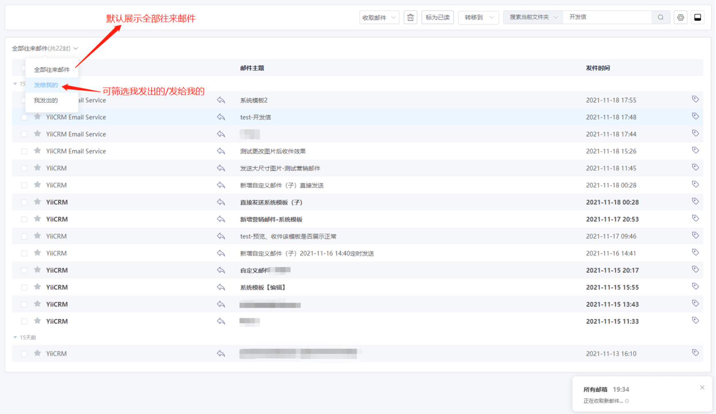Viewport: 716px width, 414px height.
Task: Click reply arrow for 系统模板【编辑】 email
Action: pyautogui.click(x=221, y=287)
